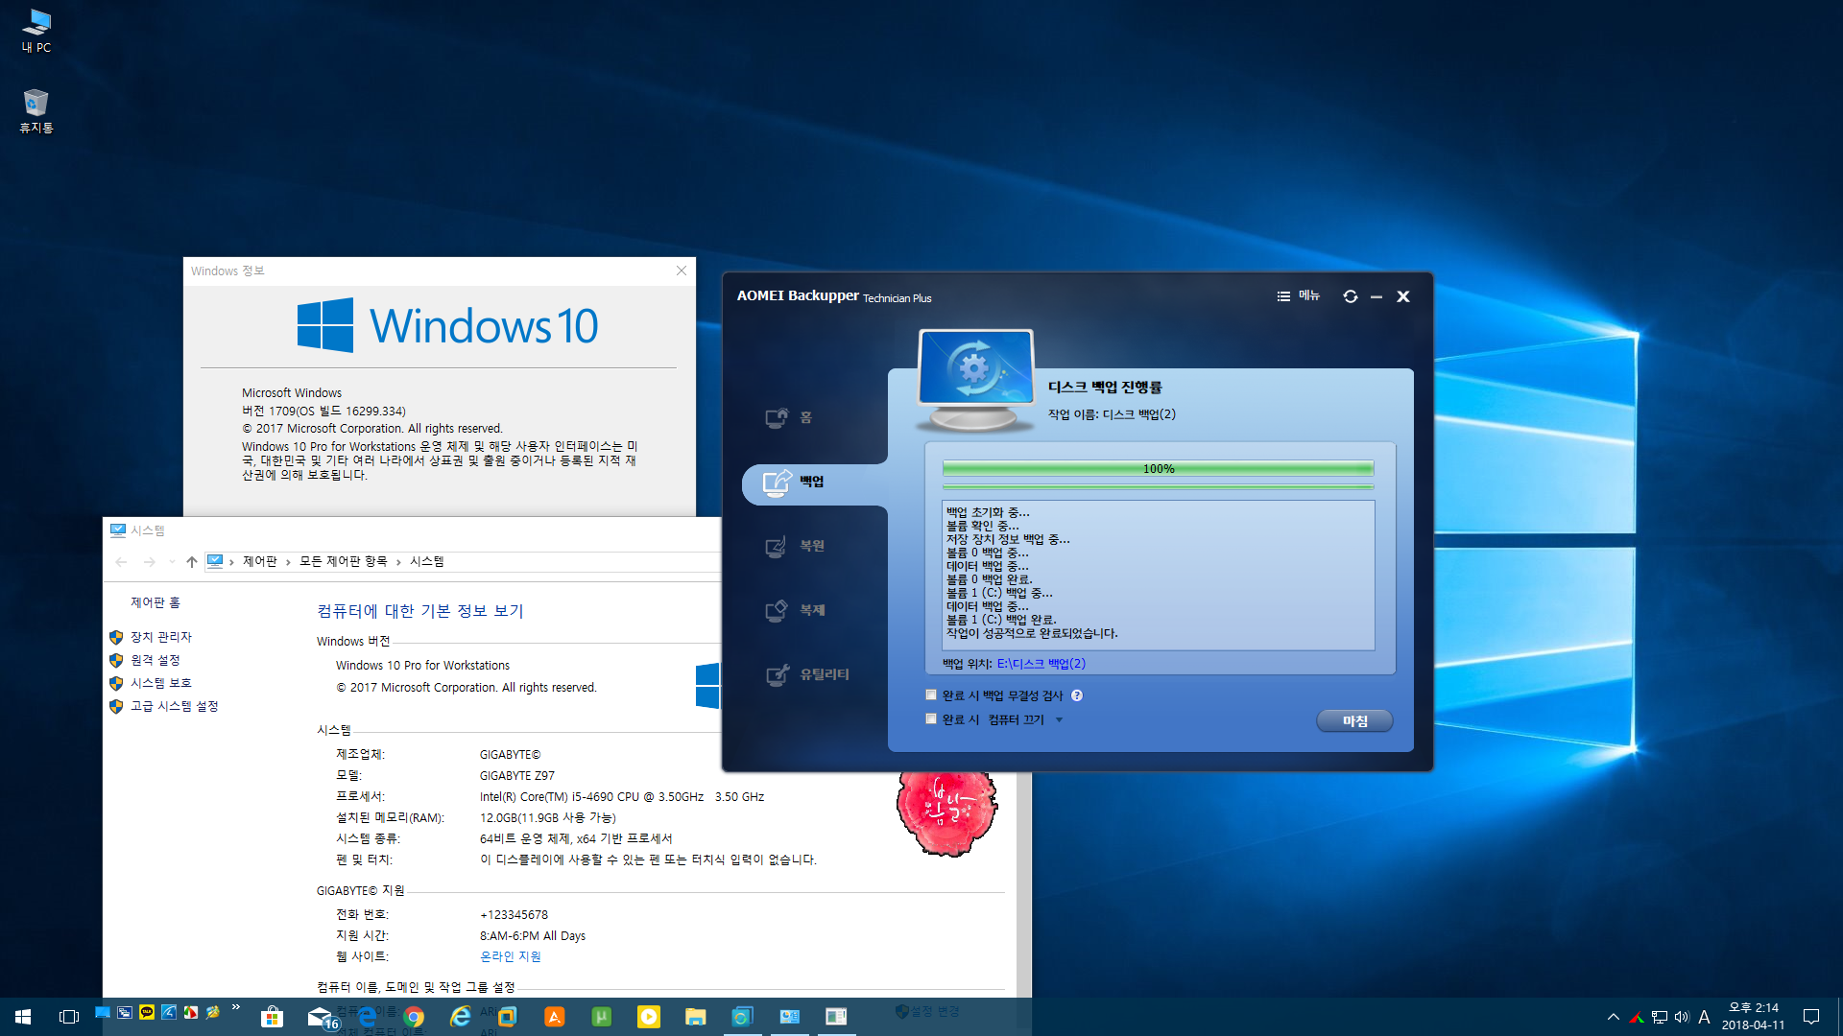Screen dimensions: 1843x1036
Task: Expand quick launch overflow chevron
Action: point(235,1007)
